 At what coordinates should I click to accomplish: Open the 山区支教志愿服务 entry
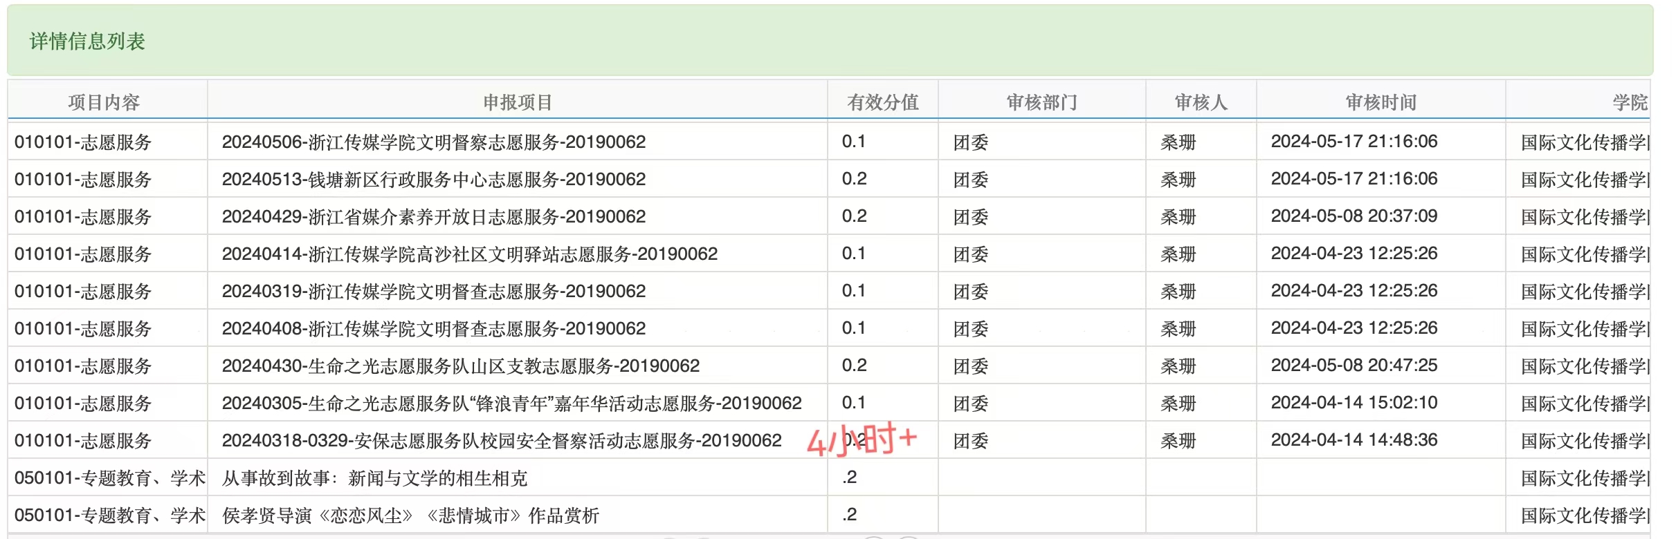pyautogui.click(x=460, y=366)
